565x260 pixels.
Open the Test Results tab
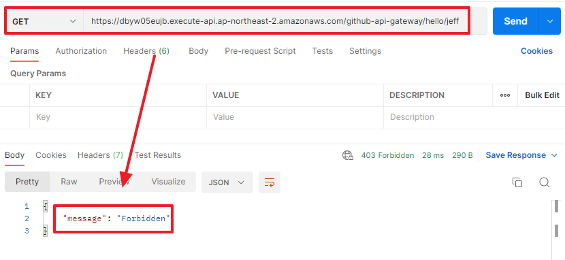coord(158,155)
